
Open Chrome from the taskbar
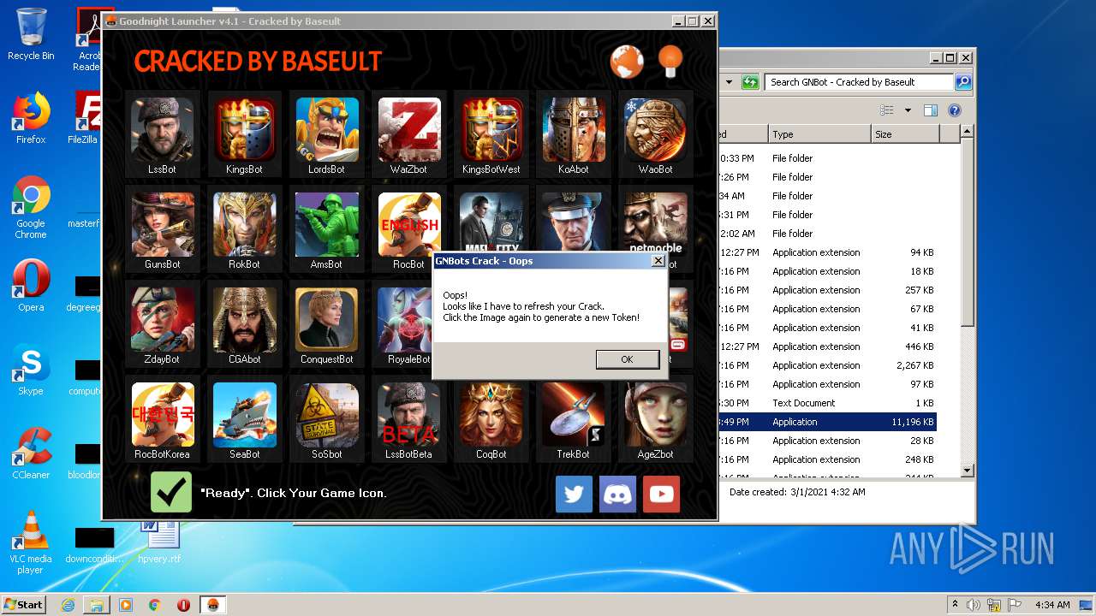point(154,605)
